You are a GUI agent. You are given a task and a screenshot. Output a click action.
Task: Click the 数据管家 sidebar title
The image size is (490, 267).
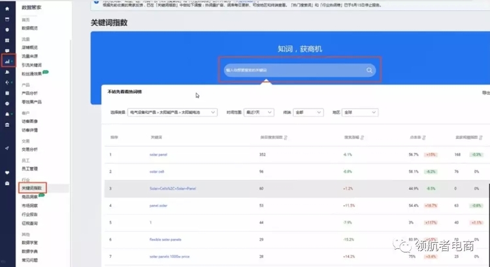[31, 7]
